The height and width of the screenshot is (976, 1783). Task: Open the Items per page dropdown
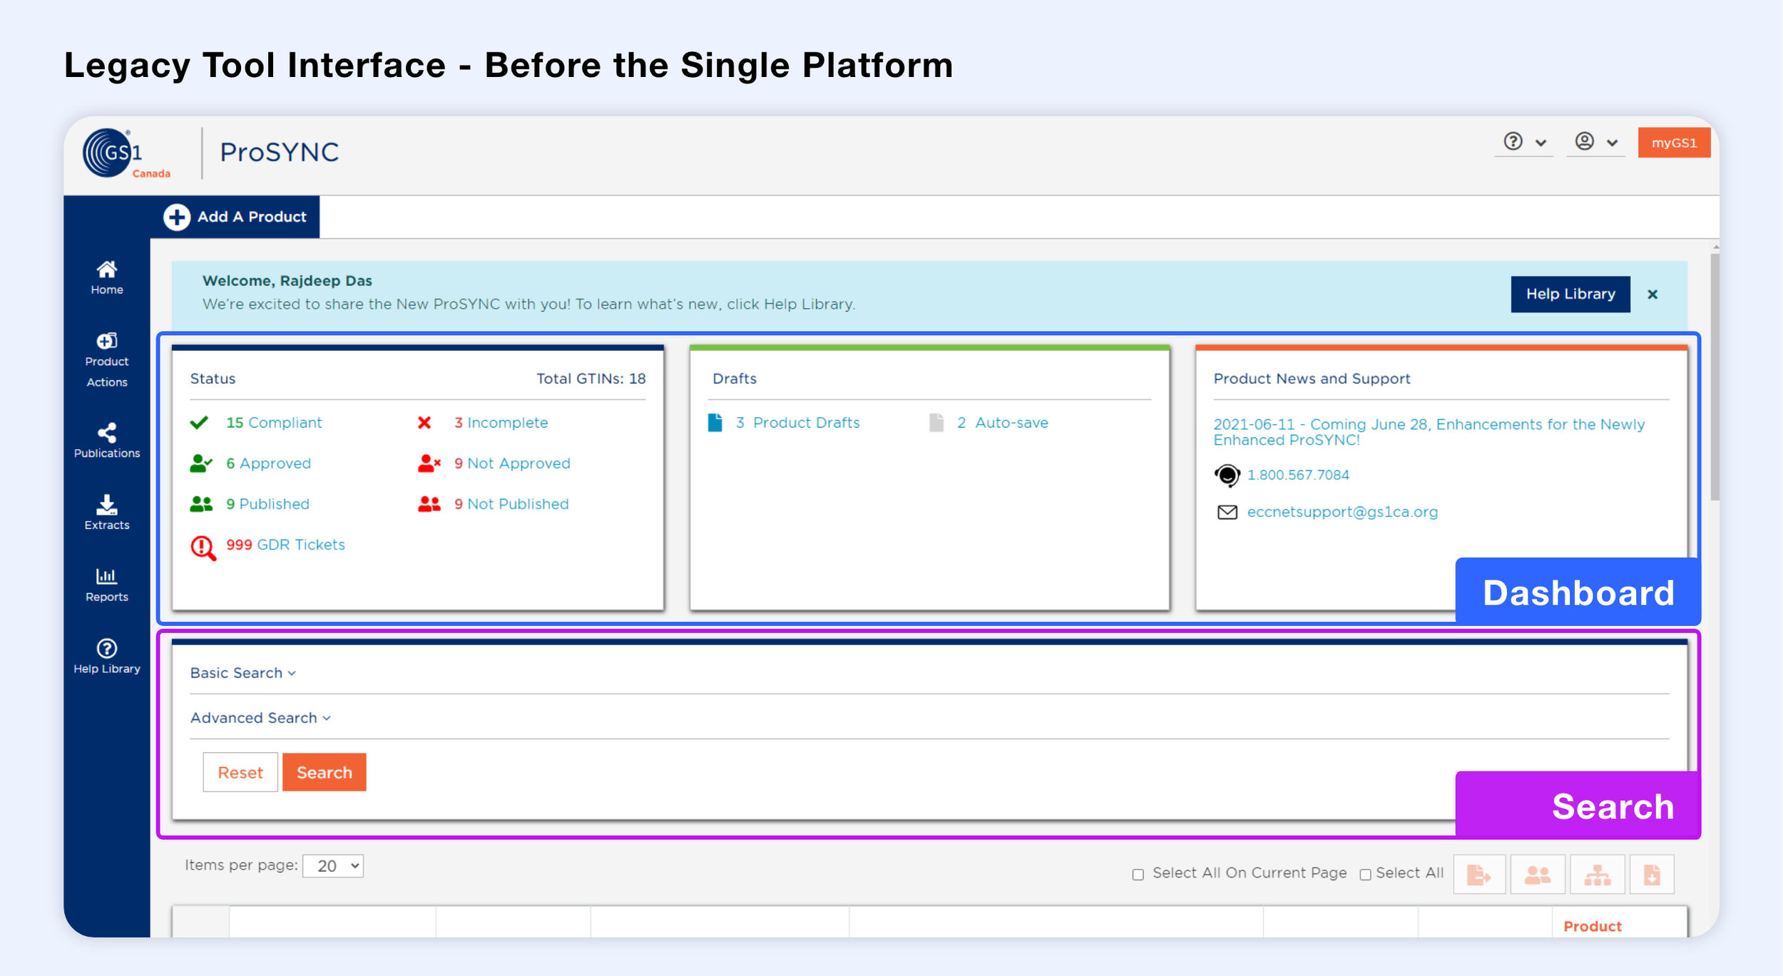[333, 865]
